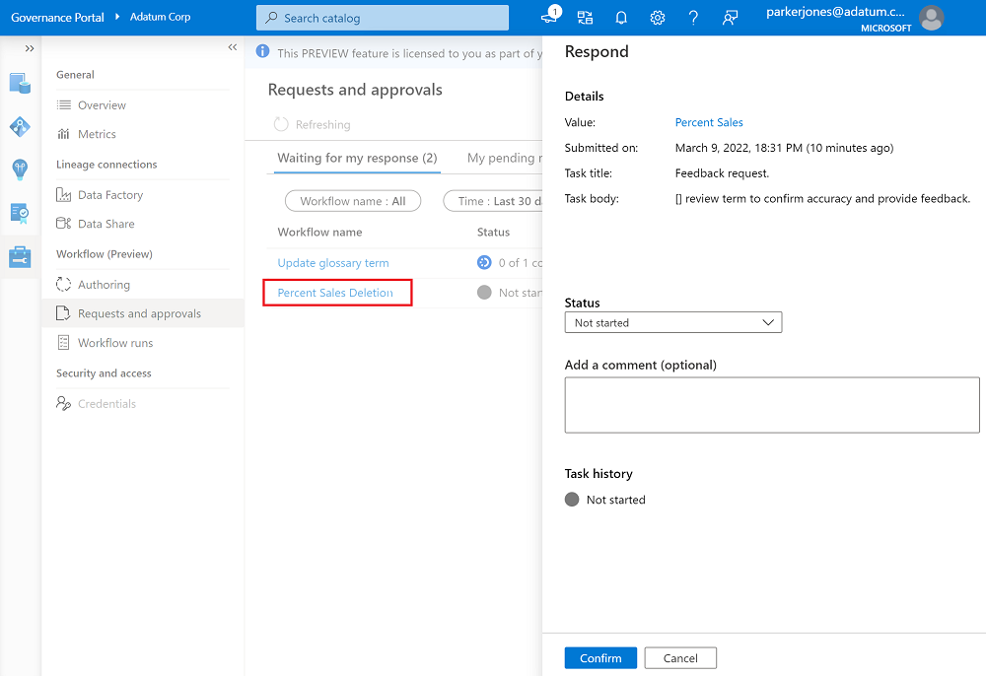Screen dimensions: 986x676
Task: Open the feedback person icon
Action: click(x=730, y=18)
